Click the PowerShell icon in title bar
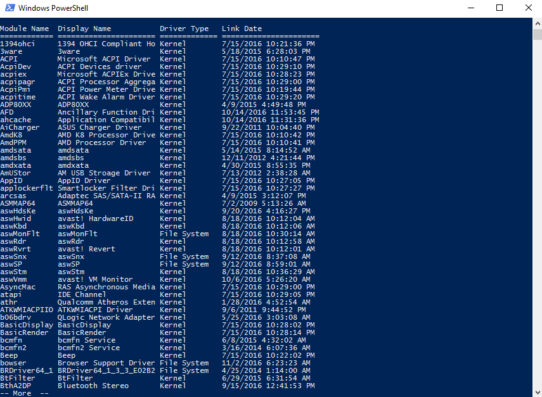The image size is (542, 397). [x=8, y=8]
